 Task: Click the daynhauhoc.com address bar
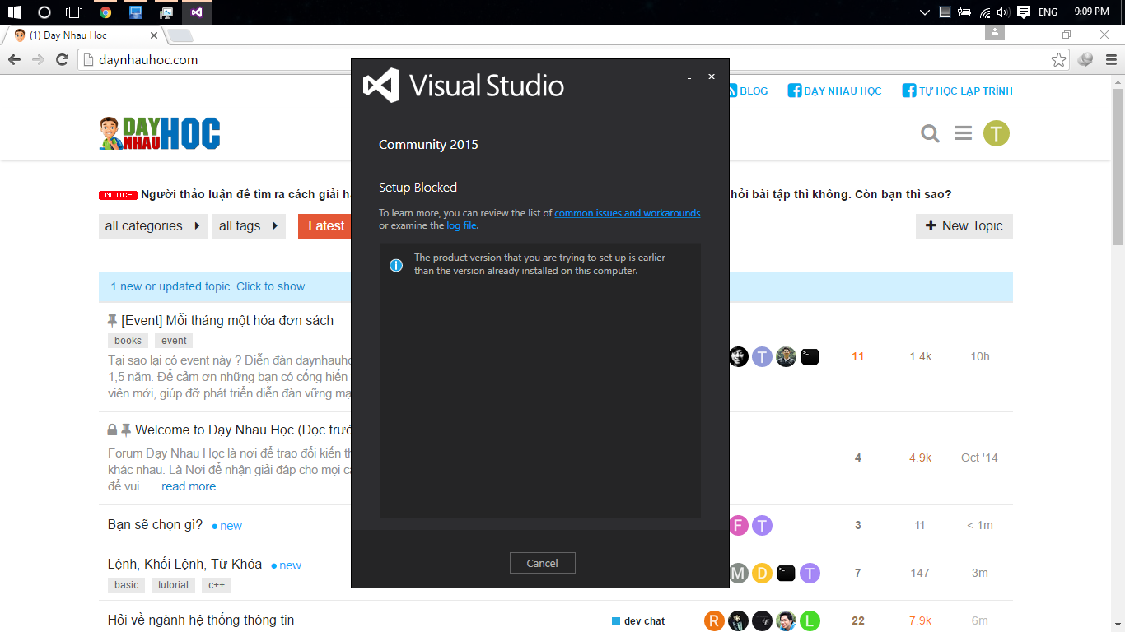[x=568, y=60]
